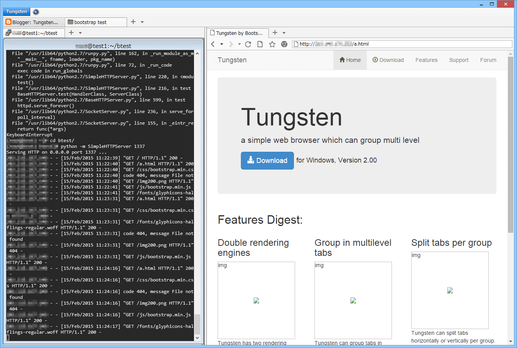This screenshot has height=348, width=517.
Task: Switch rendering engine via Chrome icon
Action: pyautogui.click(x=284, y=44)
